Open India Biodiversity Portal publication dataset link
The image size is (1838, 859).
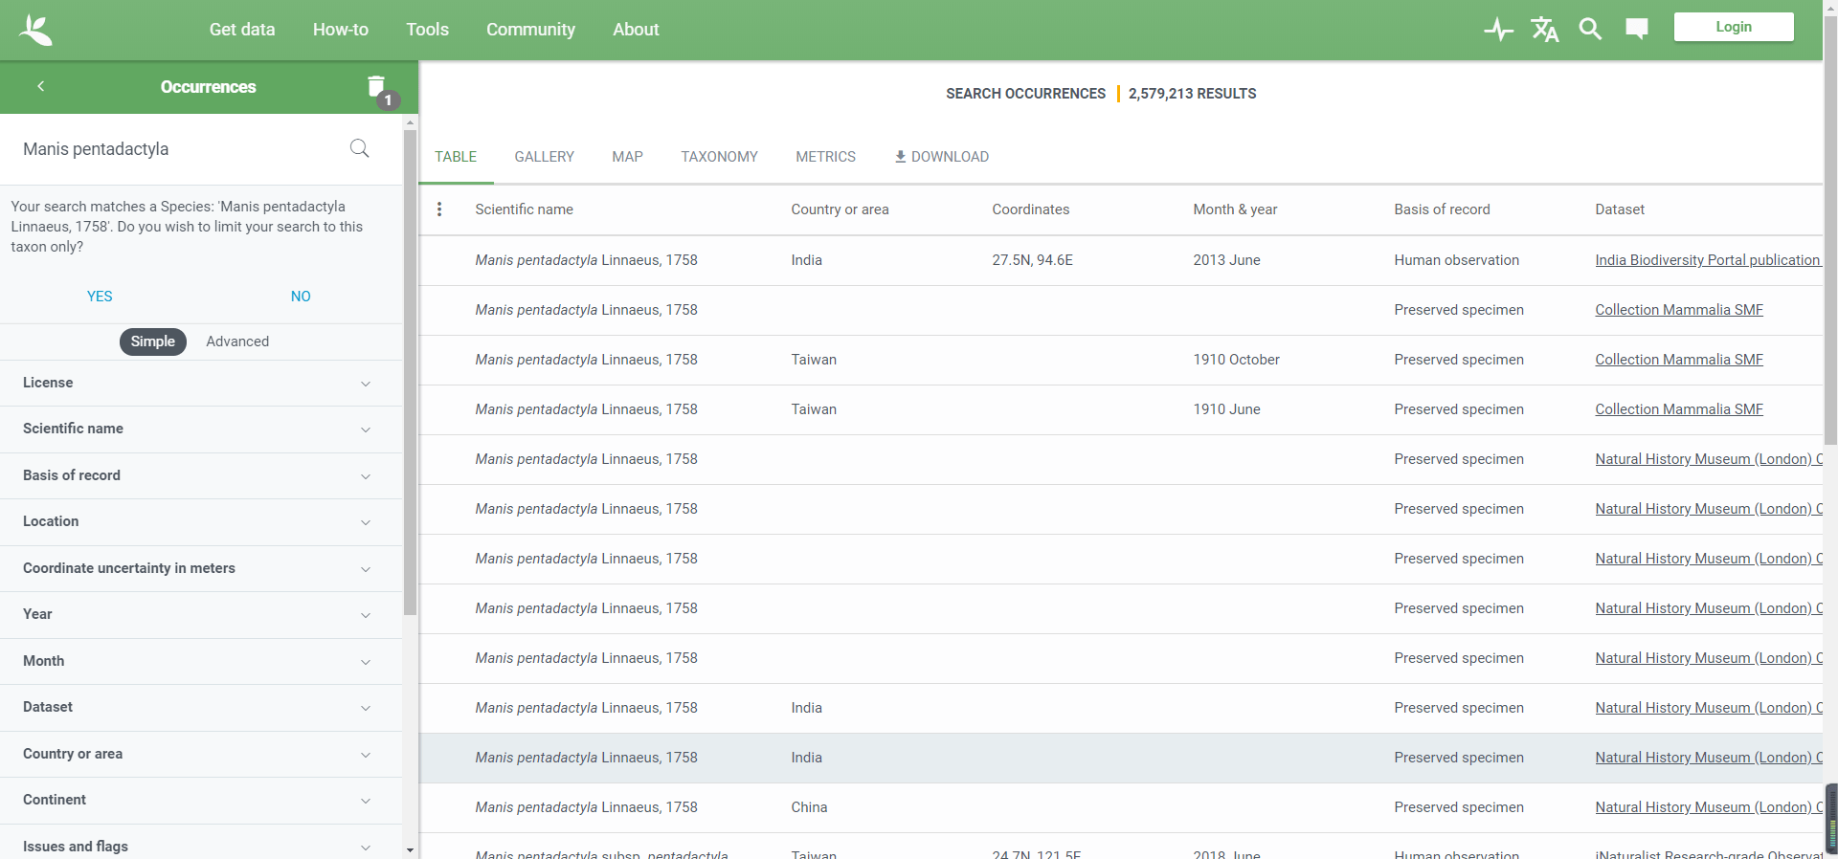(x=1707, y=260)
